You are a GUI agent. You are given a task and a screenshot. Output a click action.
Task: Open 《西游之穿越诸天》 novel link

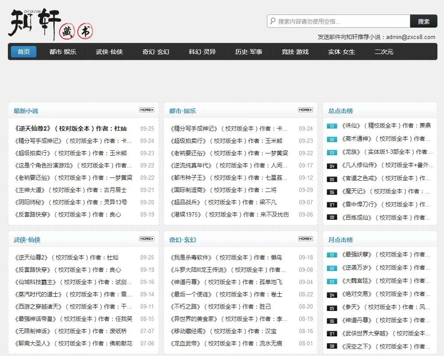pos(73,307)
